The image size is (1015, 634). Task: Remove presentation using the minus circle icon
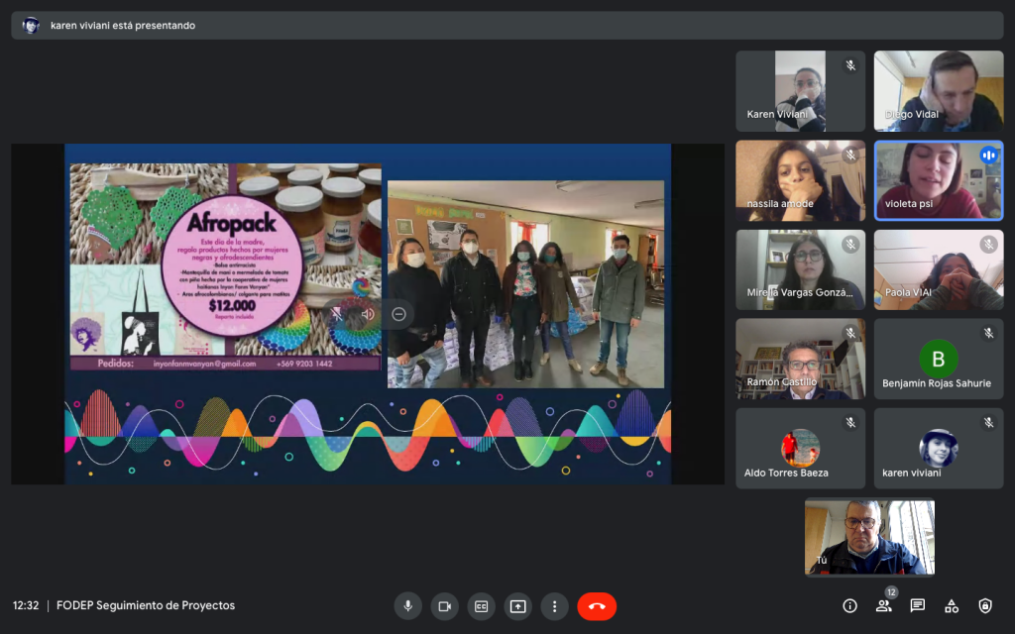398,314
